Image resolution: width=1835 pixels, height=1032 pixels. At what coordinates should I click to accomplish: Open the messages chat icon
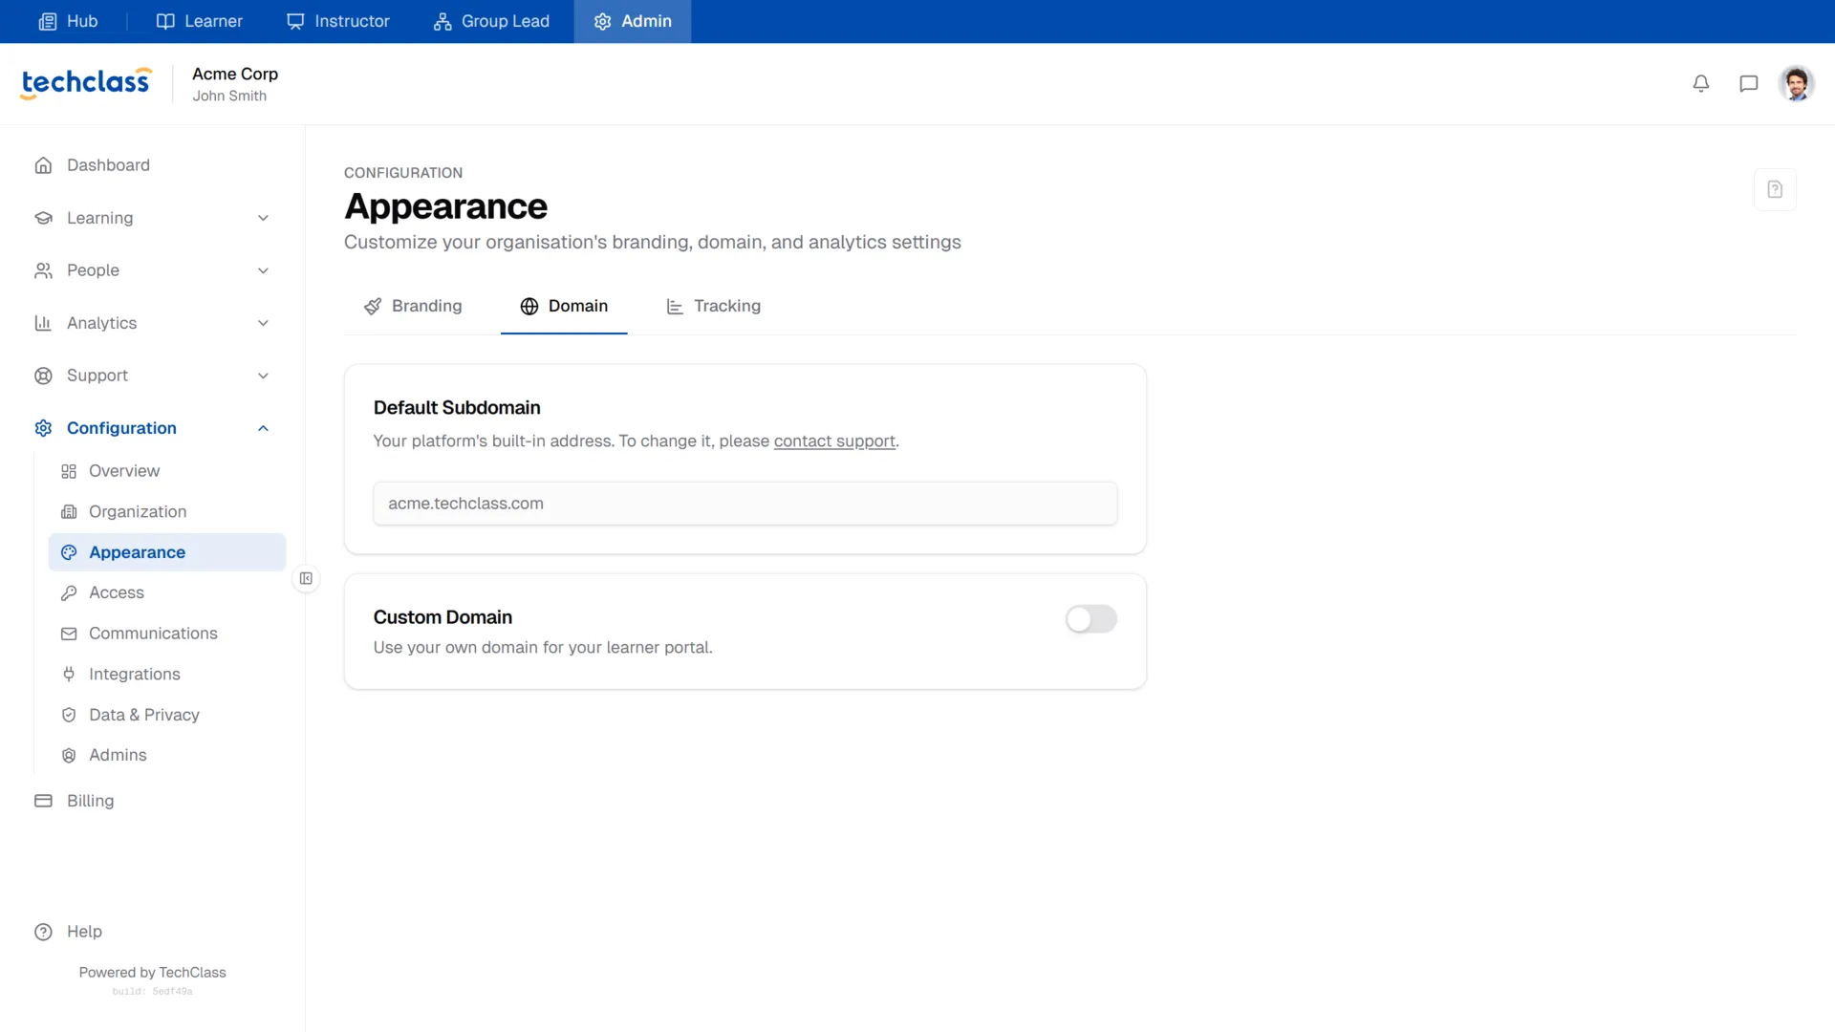click(x=1749, y=84)
